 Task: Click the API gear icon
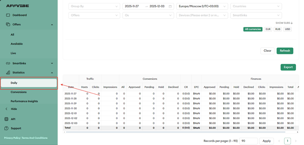(6, 119)
